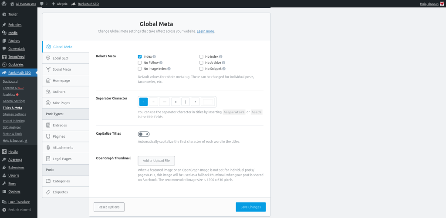Click the help icon next to No Follow
446x218 pixels.
[161, 63]
